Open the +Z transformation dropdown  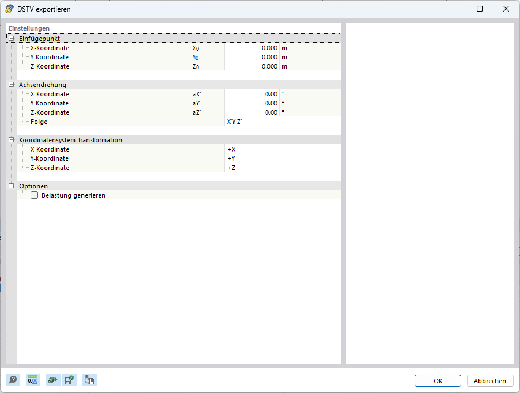pos(282,168)
